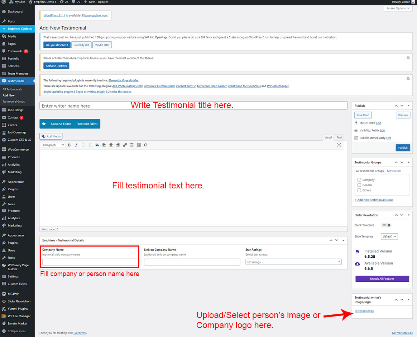Click the Set image/logo link

pos(364,311)
